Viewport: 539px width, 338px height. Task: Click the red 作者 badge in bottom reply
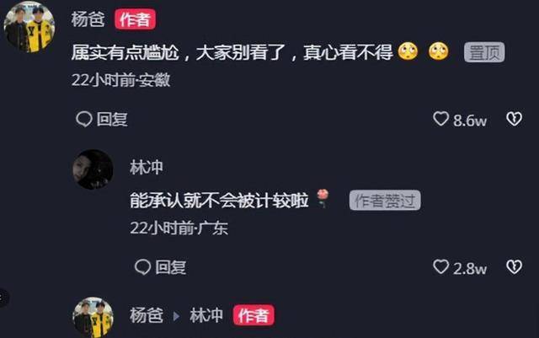click(x=253, y=315)
